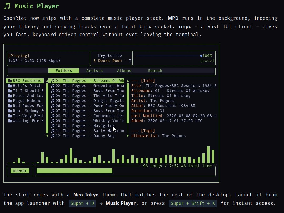Click the Hell's Ditch folder icon

coord(10,86)
